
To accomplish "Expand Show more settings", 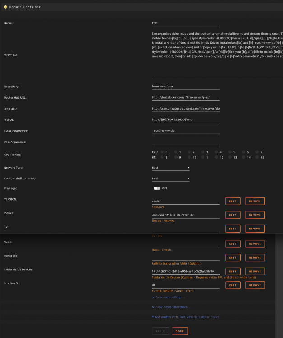I will coord(168,297).
